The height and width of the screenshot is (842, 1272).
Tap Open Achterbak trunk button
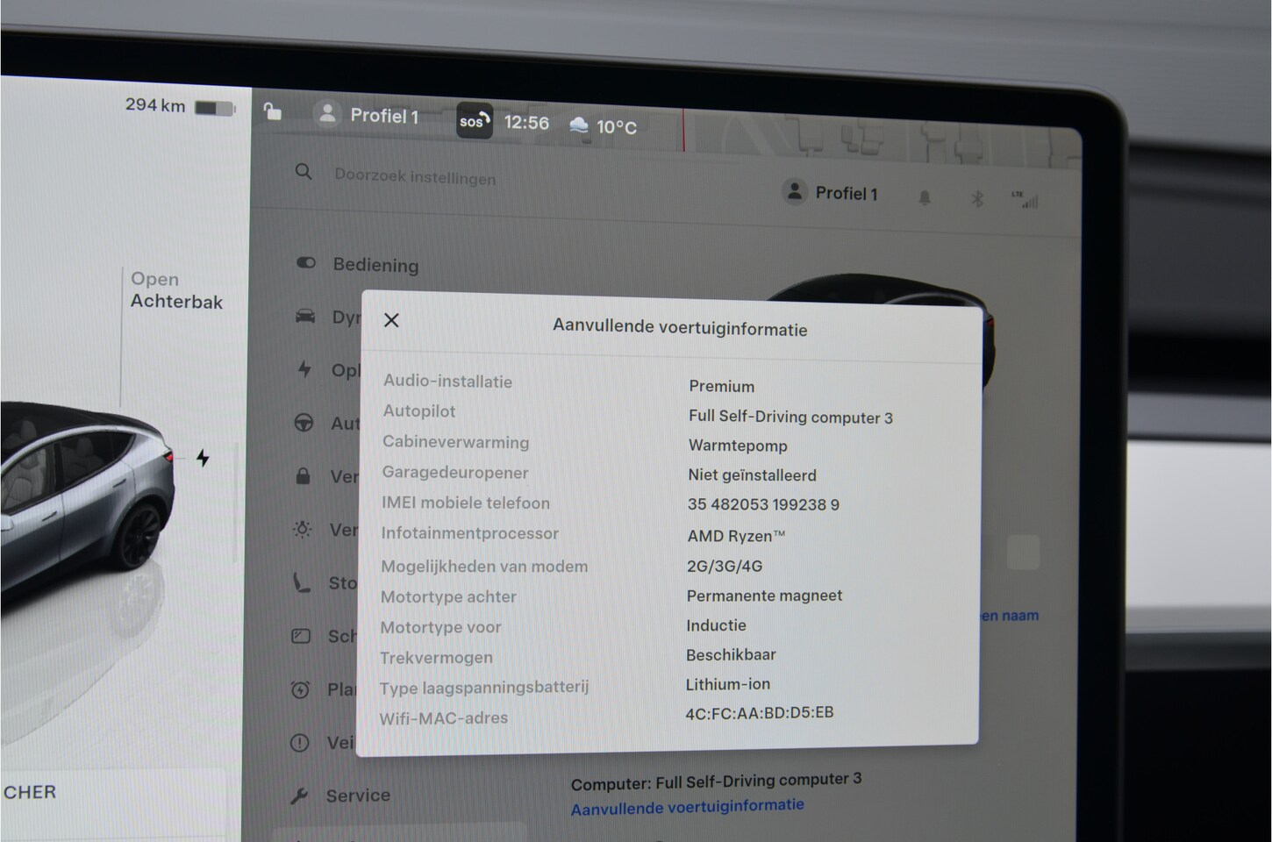[x=176, y=290]
